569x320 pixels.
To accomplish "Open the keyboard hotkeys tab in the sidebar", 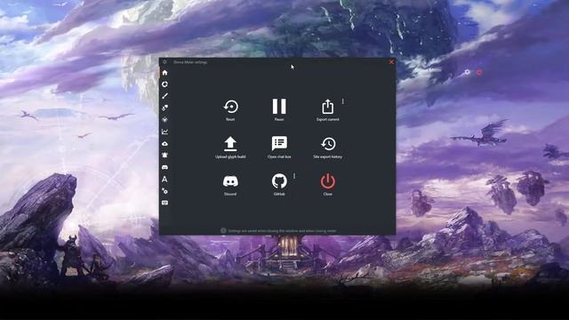I will click(164, 203).
